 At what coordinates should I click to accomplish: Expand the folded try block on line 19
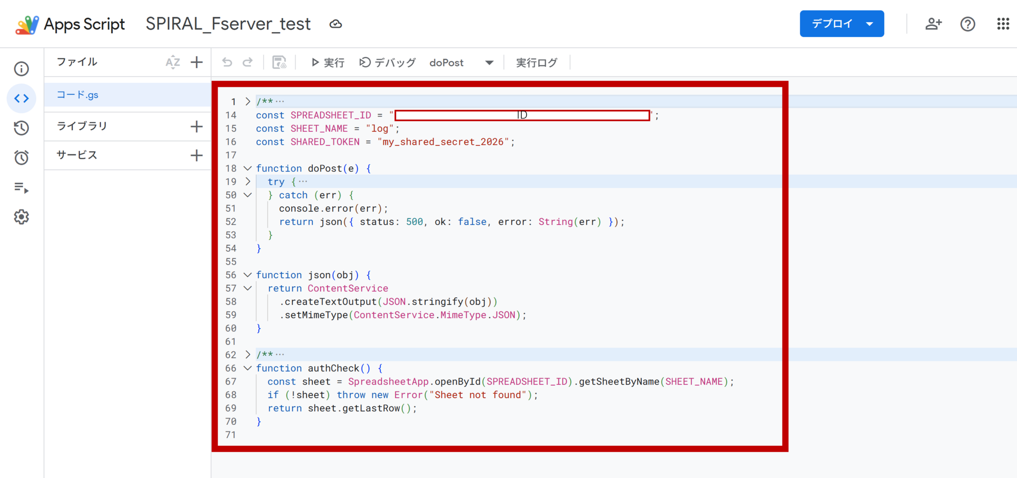point(247,182)
